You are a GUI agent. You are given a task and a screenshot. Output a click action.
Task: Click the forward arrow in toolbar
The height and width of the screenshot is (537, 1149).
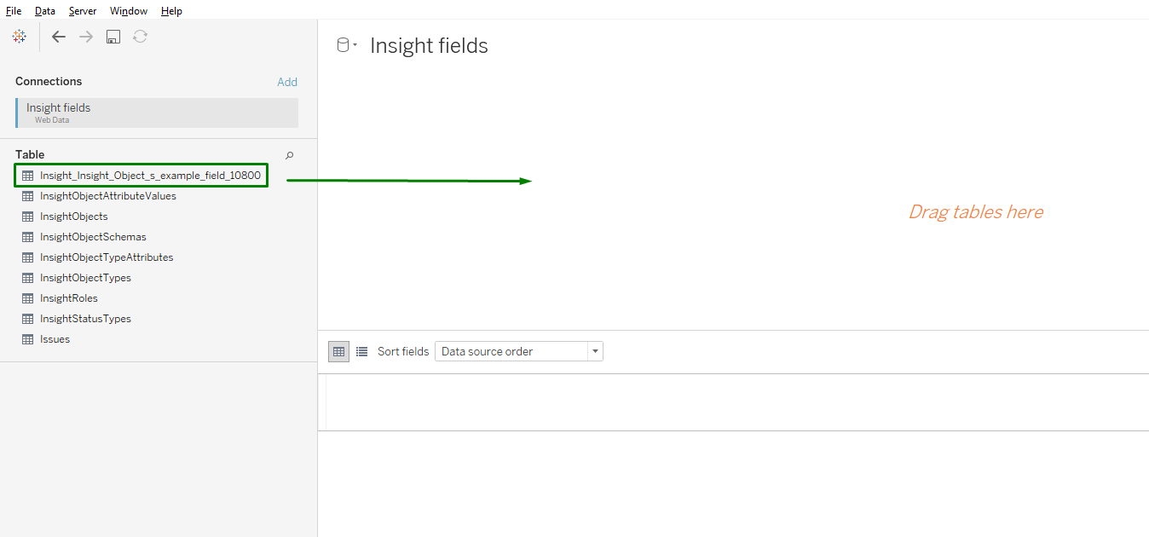[86, 37]
